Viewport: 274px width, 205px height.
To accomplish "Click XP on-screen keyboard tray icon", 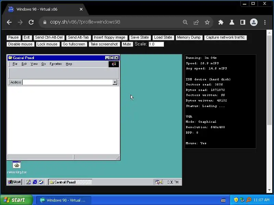I will point(223,200).
